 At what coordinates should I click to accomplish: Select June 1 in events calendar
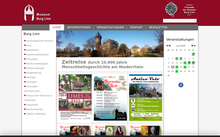point(193,54)
